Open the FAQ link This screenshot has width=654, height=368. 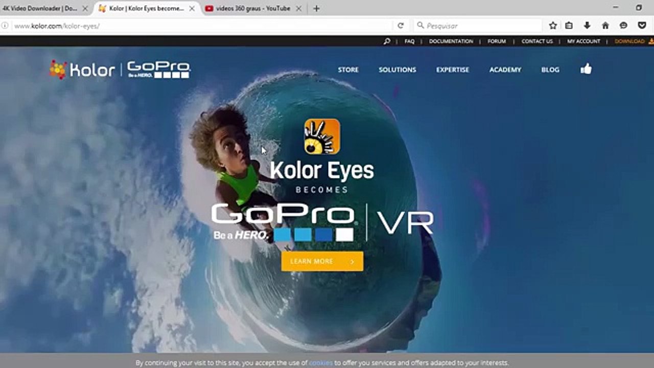tap(409, 41)
